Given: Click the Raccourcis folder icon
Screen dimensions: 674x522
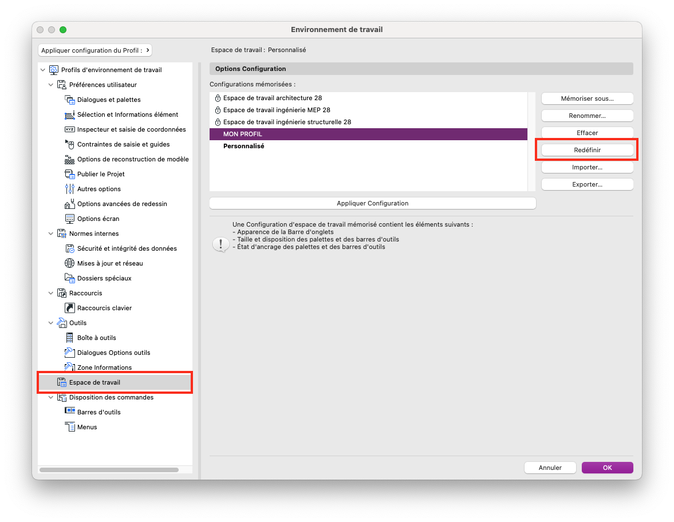Looking at the screenshot, I should tap(62, 294).
